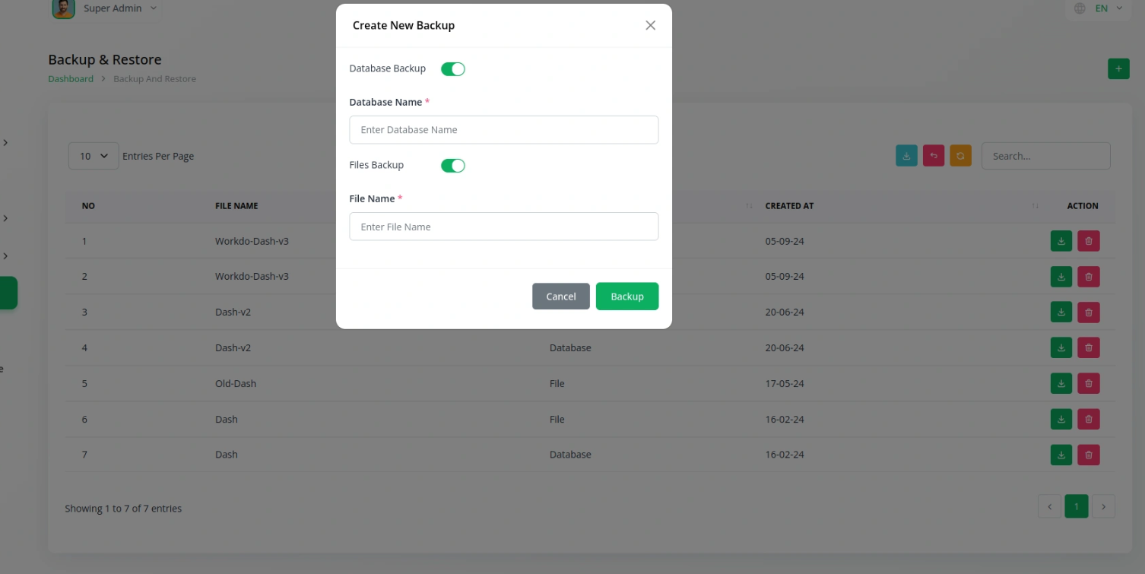This screenshot has height=574, width=1145.
Task: Open the Dashboard breadcrumb link
Action: pos(71,79)
